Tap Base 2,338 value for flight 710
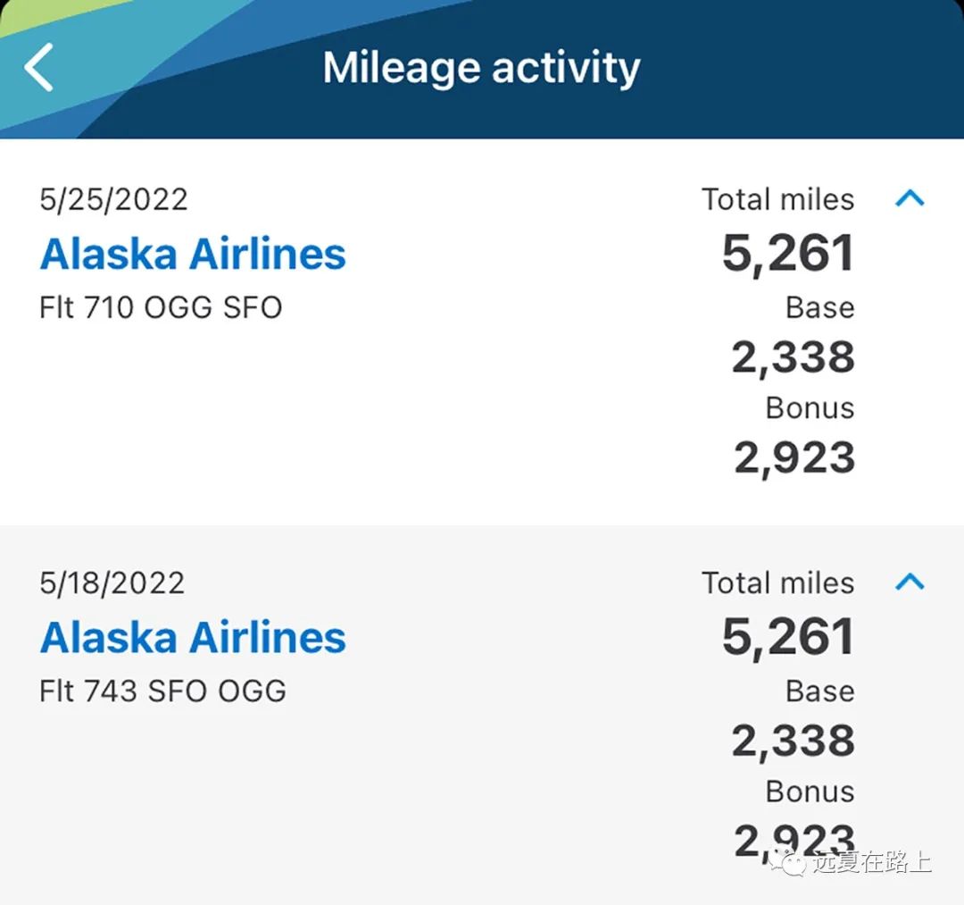 794,356
